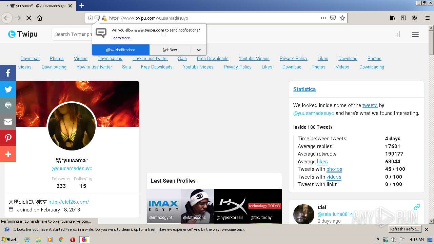The width and height of the screenshot is (434, 244).
Task: Go back with browser back arrow
Action: 7,18
